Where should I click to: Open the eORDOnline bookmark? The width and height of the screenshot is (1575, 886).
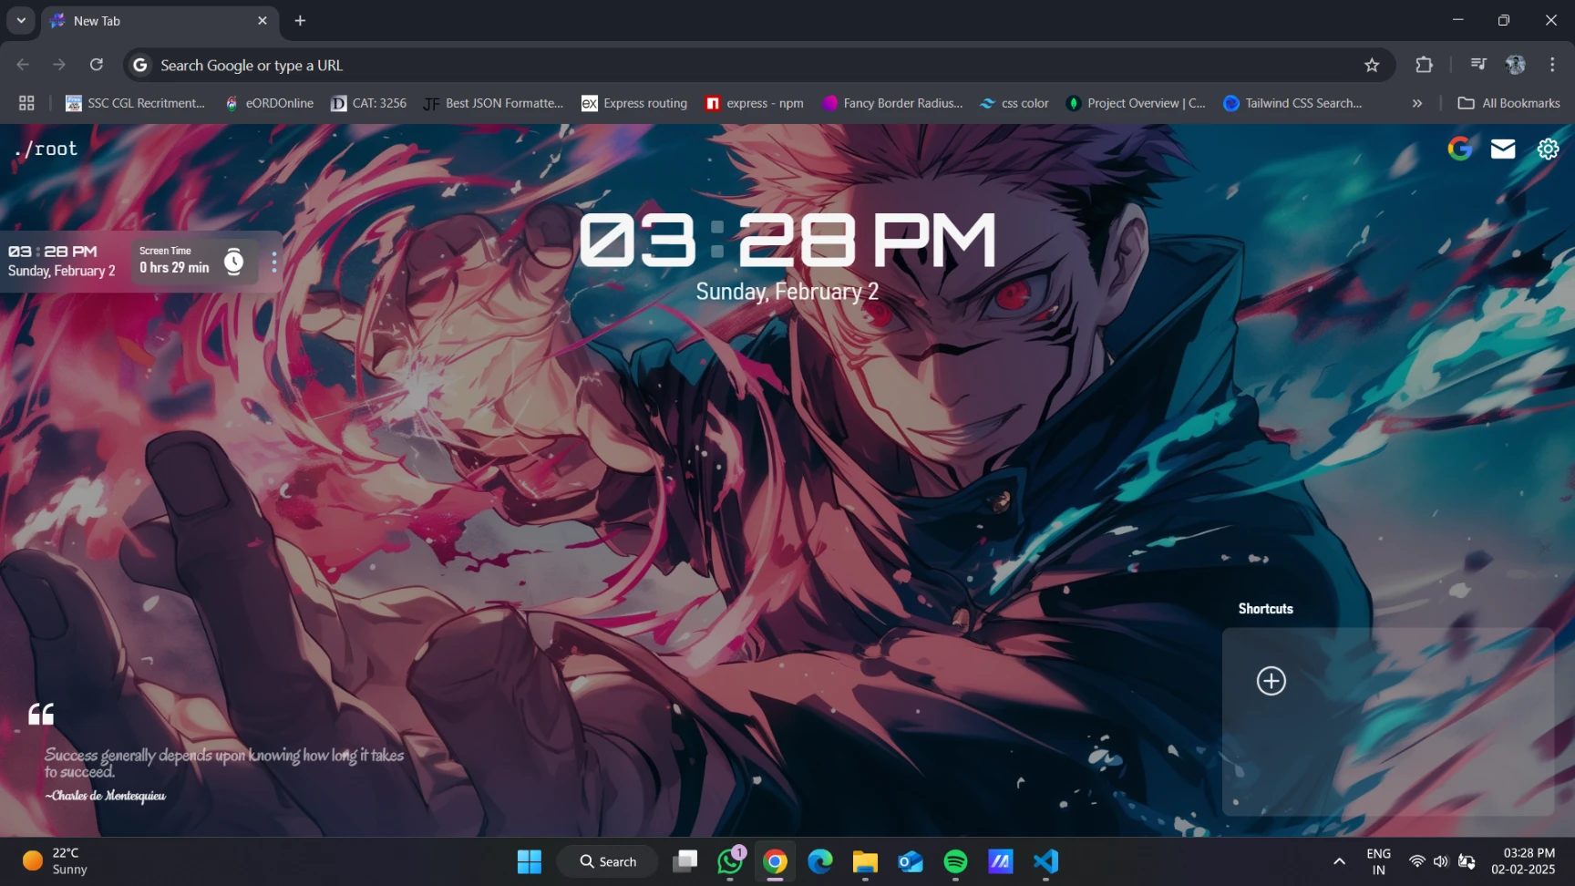tap(269, 103)
